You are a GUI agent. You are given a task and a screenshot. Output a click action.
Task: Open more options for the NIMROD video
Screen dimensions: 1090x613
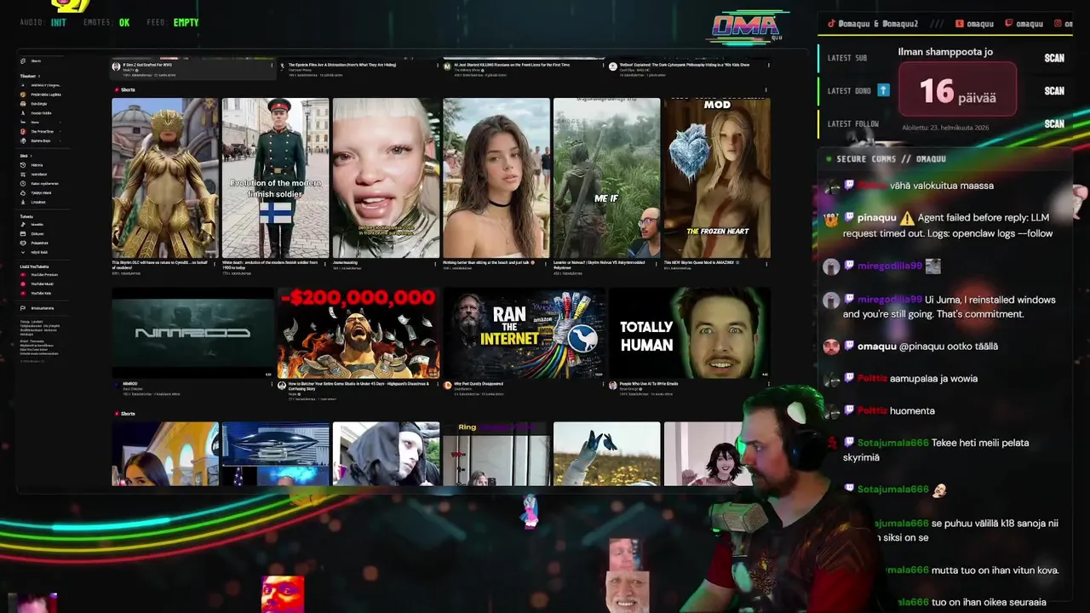(x=272, y=385)
